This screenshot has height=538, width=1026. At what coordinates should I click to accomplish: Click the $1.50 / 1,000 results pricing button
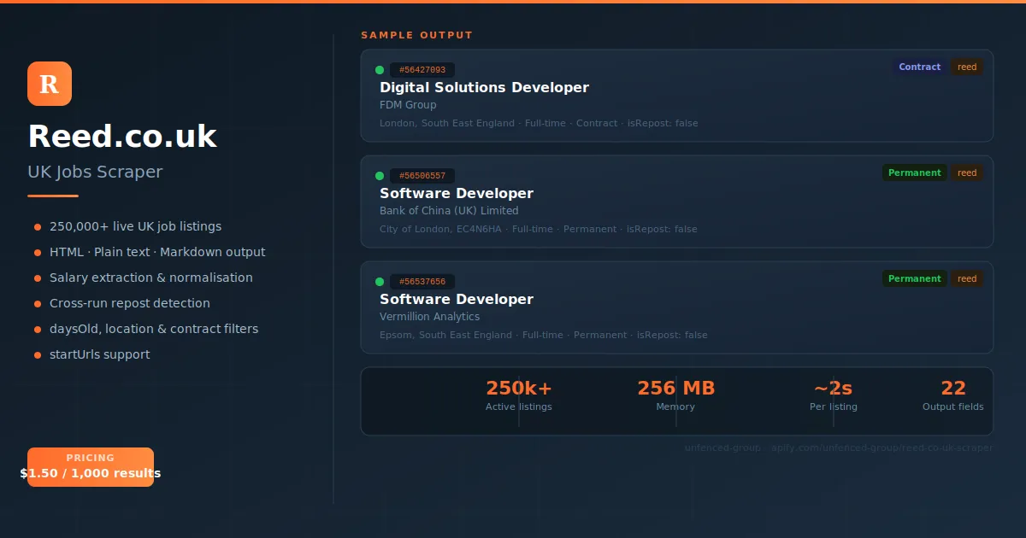[x=91, y=467]
